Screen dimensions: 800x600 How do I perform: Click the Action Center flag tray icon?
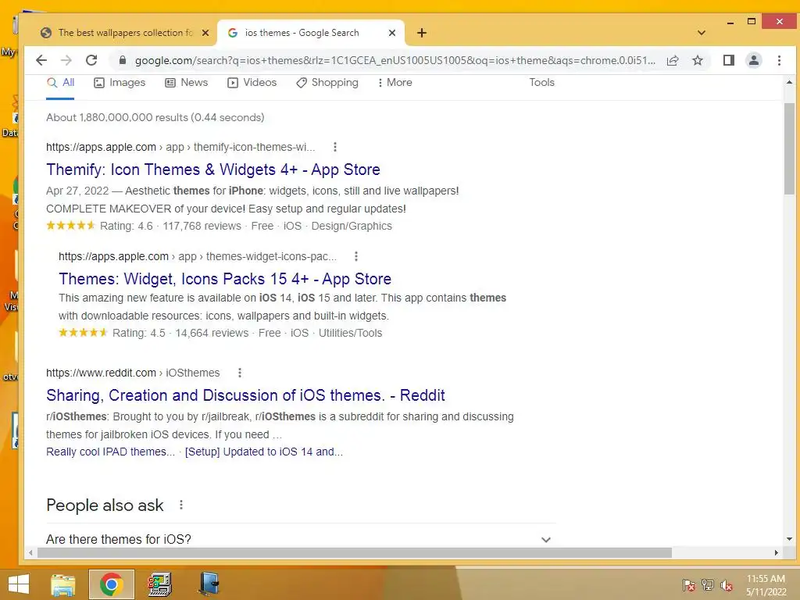pos(688,585)
